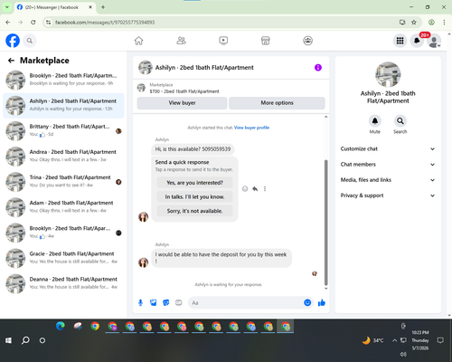Image resolution: width=452 pixels, height=362 pixels.
Task: Reload the page in Chrome
Action: 33,22
